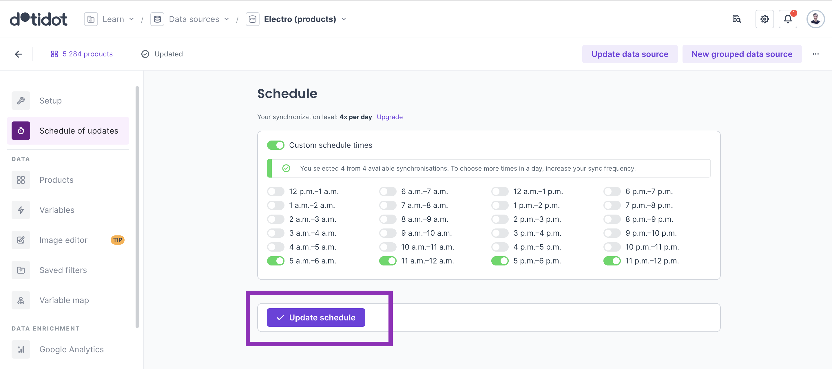Go to Saved filters in sidebar
The height and width of the screenshot is (369, 832).
tap(63, 270)
